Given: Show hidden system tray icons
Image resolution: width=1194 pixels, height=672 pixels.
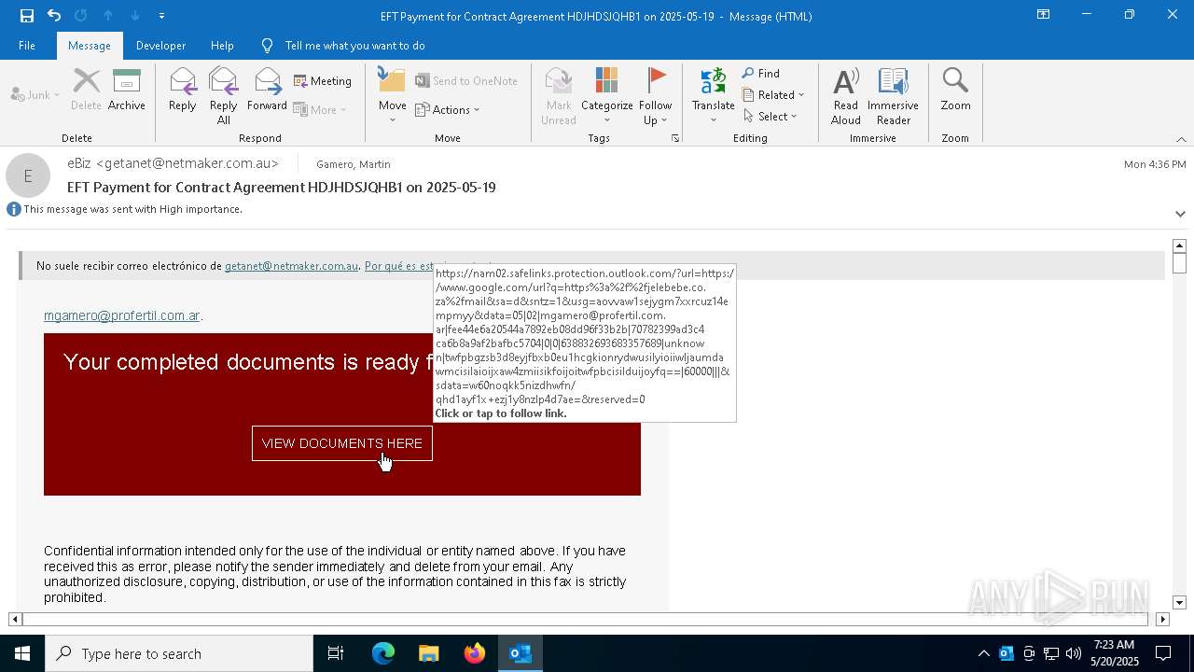Looking at the screenshot, I should 983,653.
